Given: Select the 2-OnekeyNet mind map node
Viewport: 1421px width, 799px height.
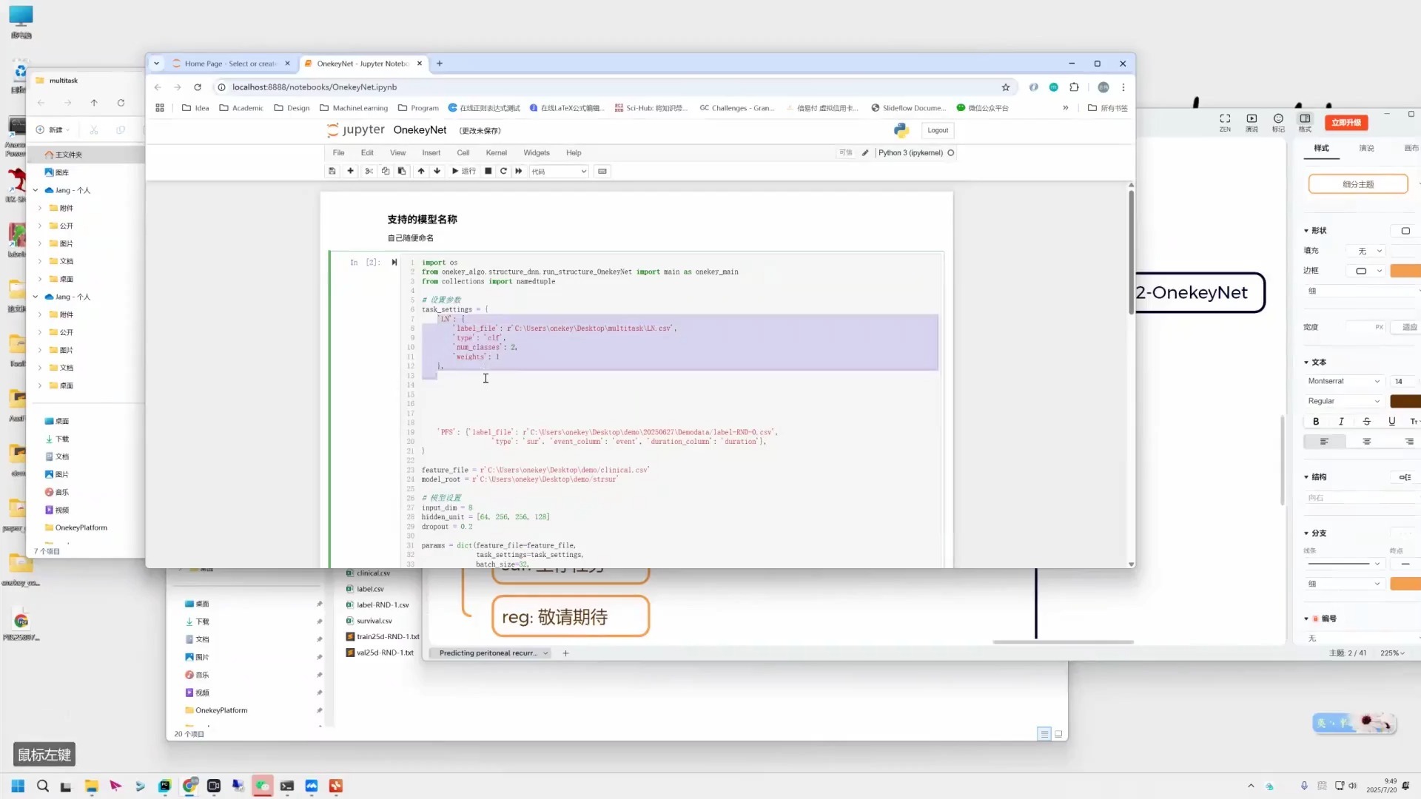Looking at the screenshot, I should 1200,293.
